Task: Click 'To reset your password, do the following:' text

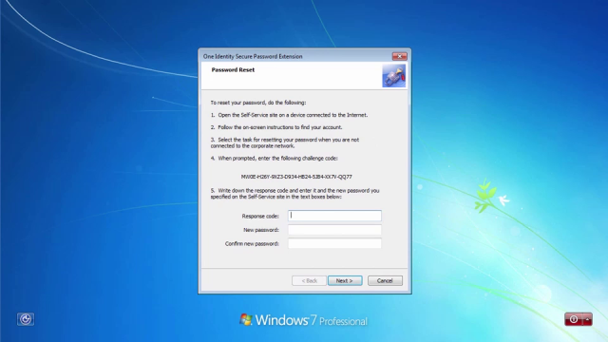Action: [258, 103]
